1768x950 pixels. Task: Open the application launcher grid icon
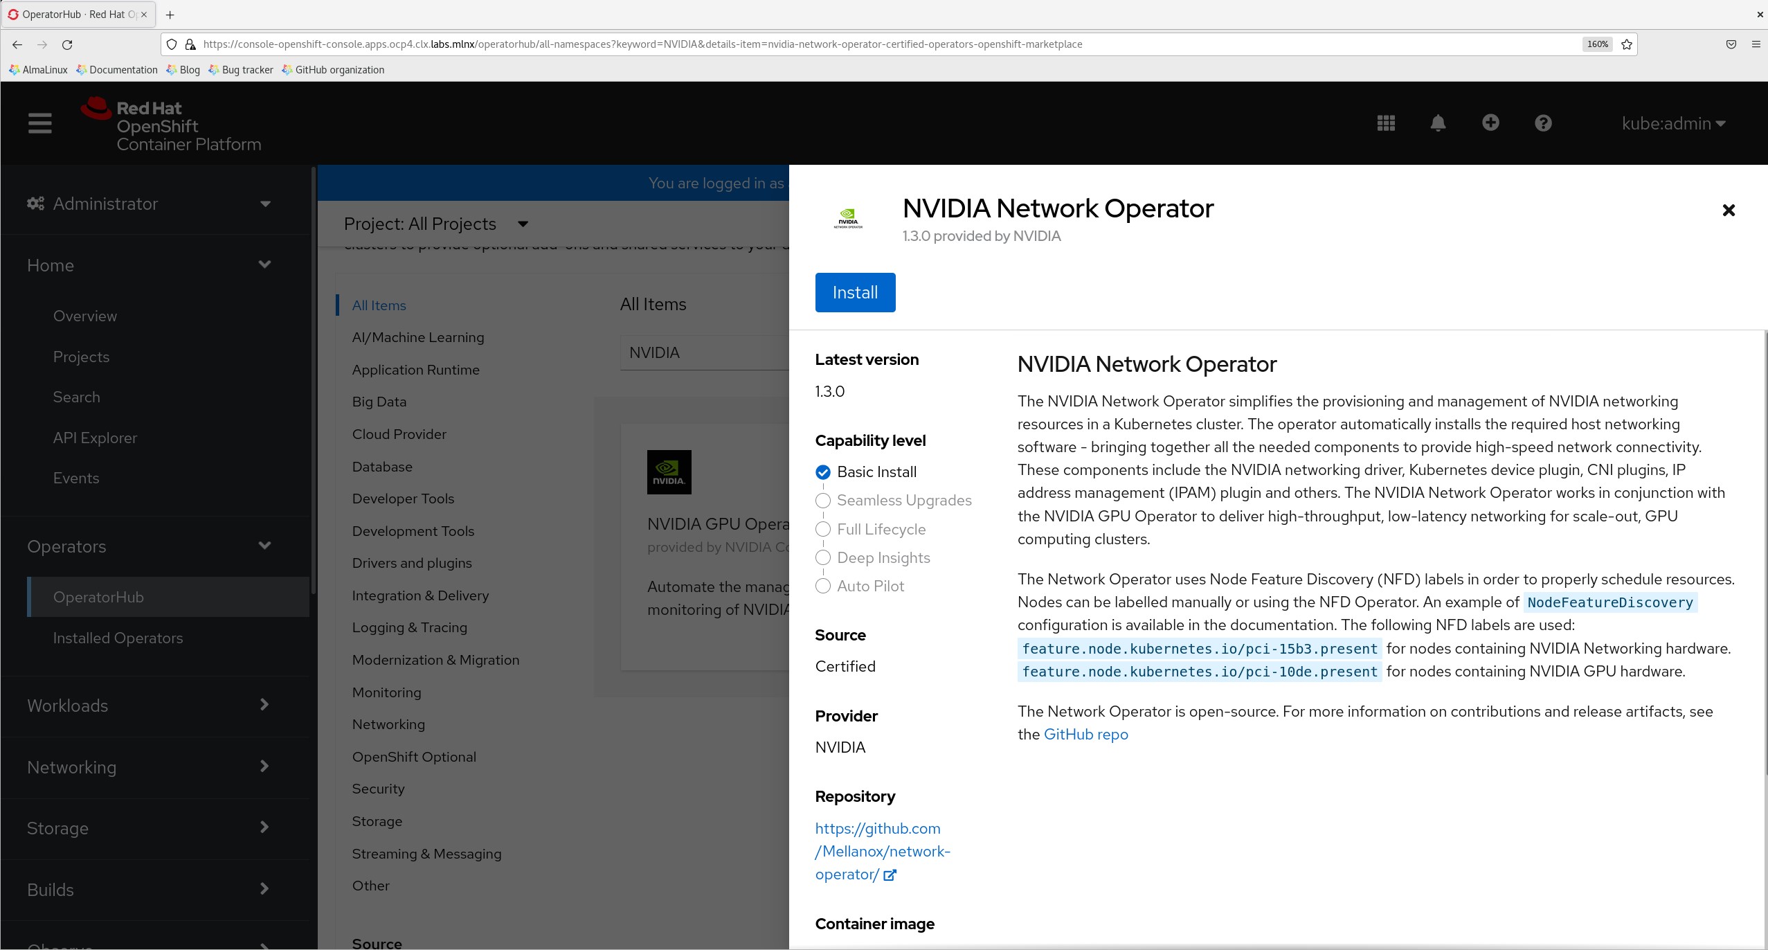click(x=1386, y=123)
